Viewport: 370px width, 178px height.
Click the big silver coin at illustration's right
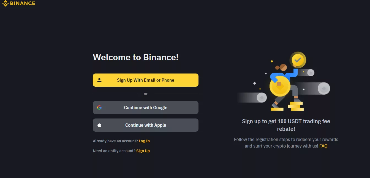[324, 89]
